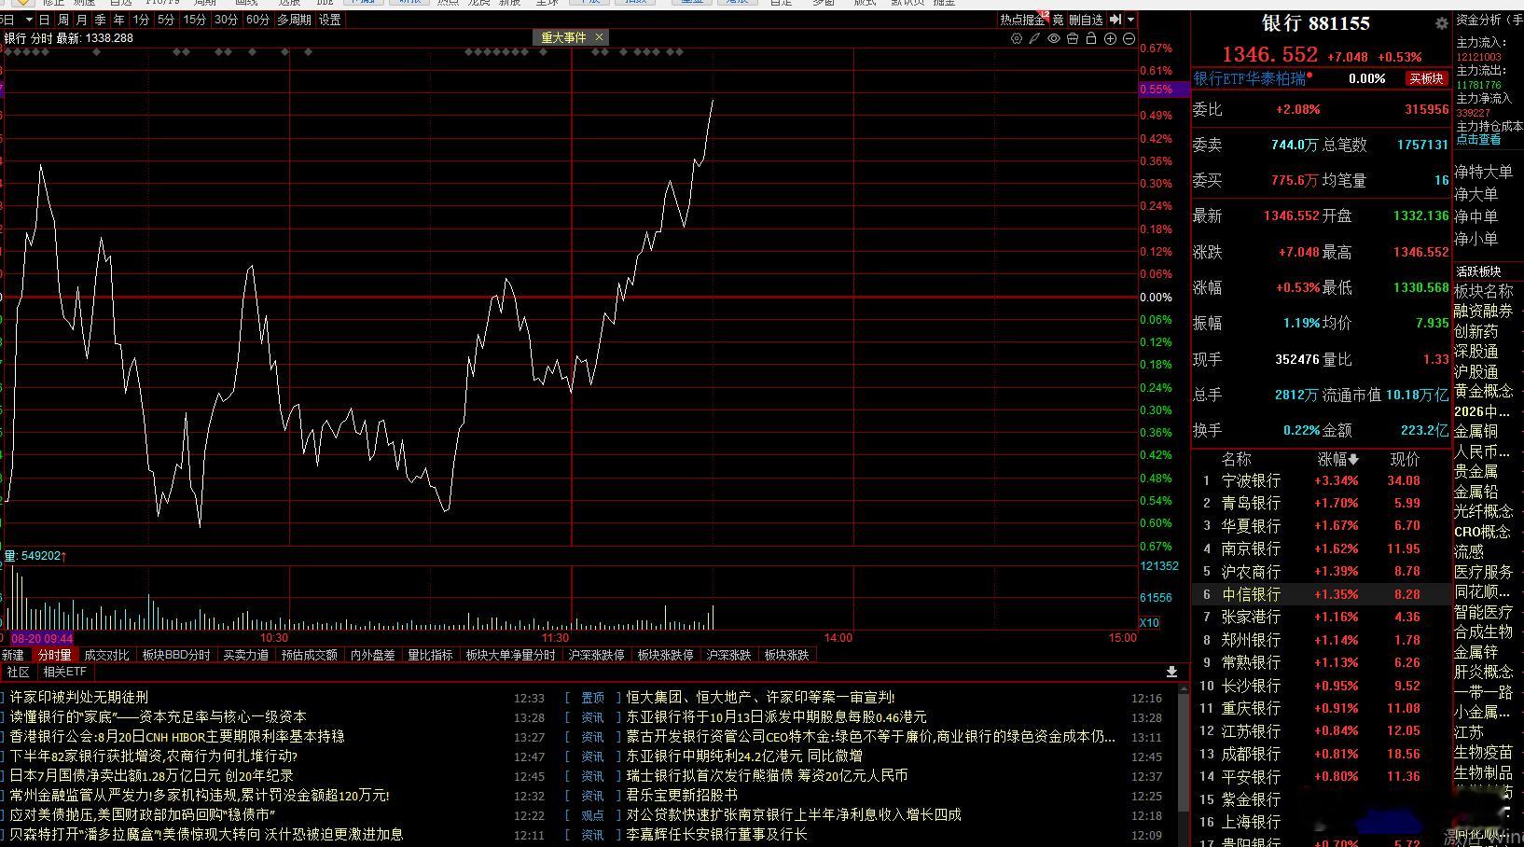1524x847 pixels.
Task: Switch to 相关ETF tab
Action: (x=64, y=672)
